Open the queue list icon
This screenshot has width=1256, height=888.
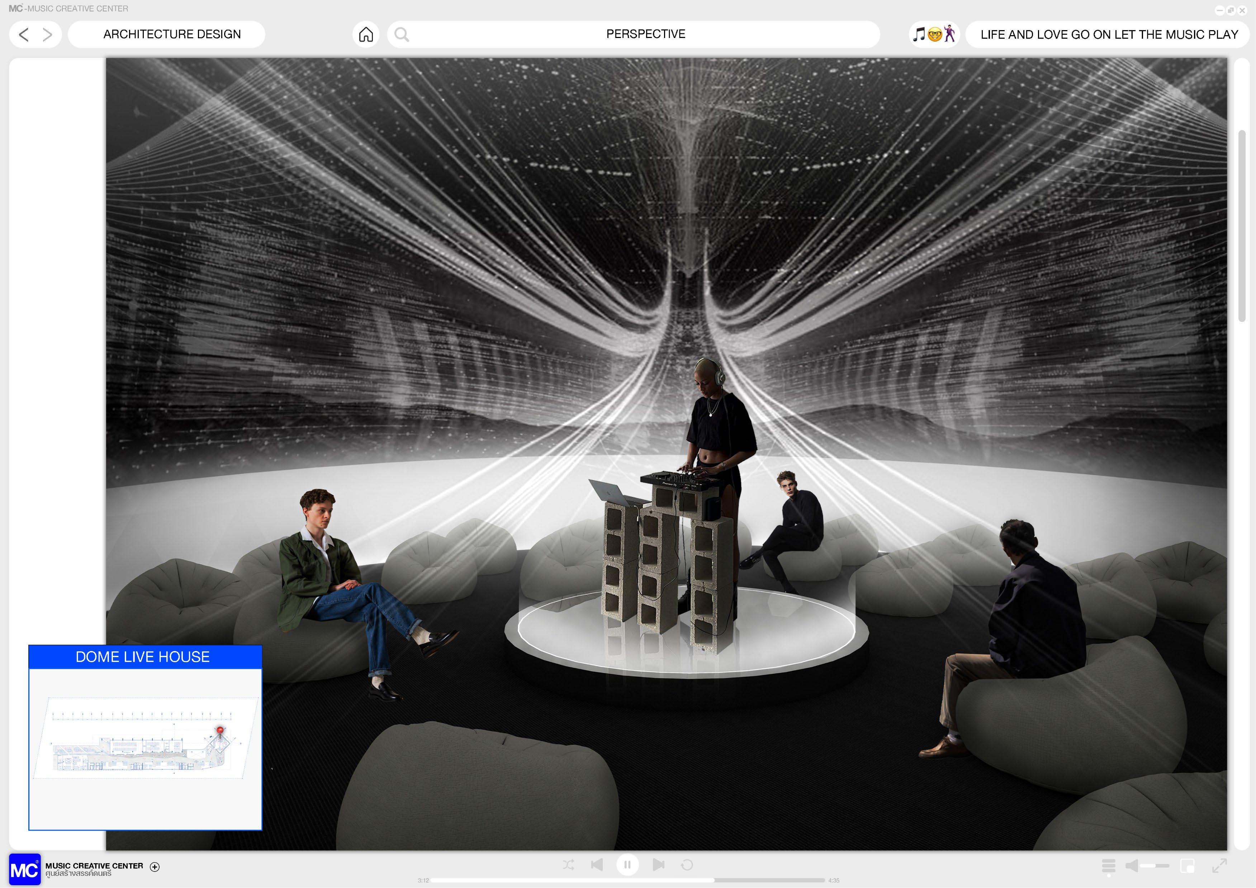point(1108,865)
